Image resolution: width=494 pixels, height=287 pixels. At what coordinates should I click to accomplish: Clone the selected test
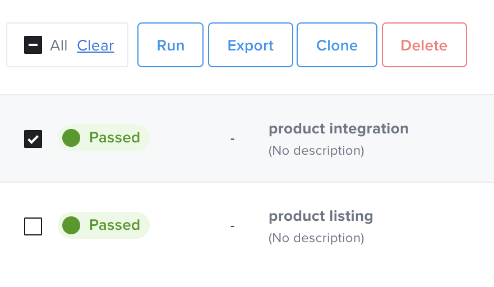336,45
